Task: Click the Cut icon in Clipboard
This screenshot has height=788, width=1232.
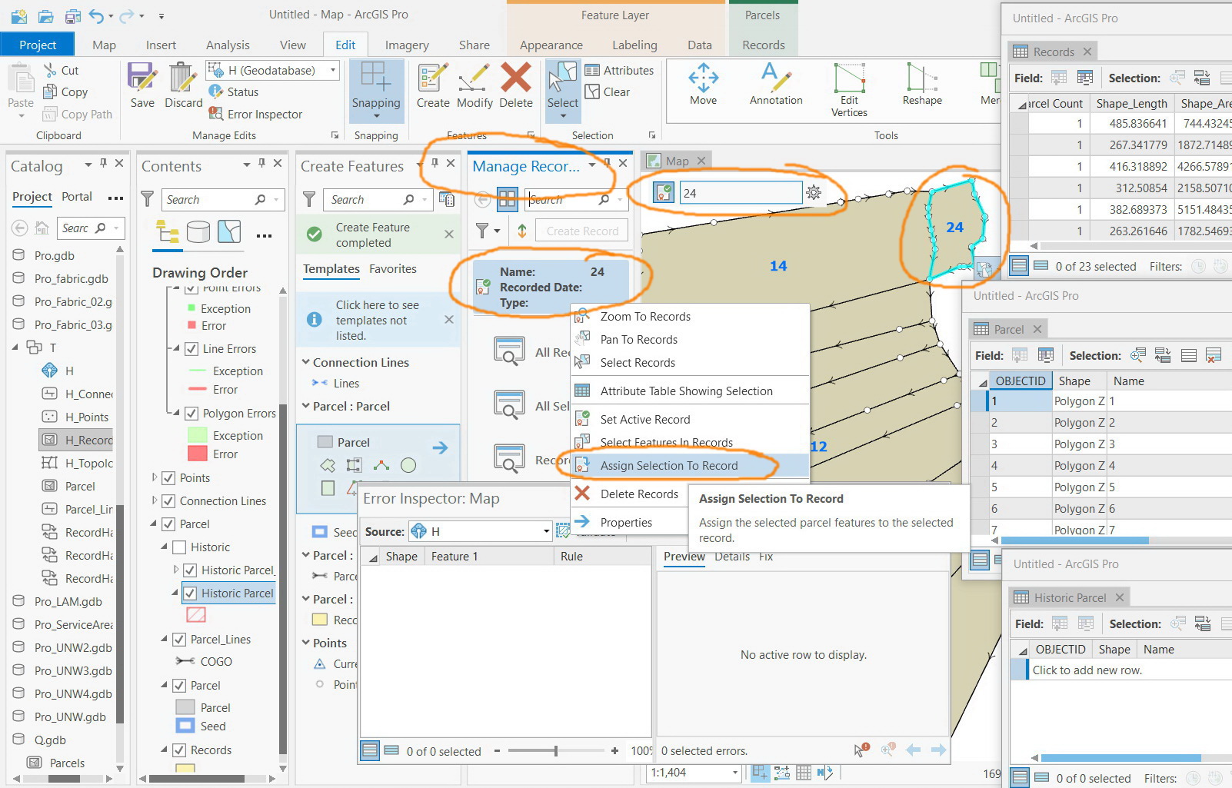Action: tap(51, 70)
